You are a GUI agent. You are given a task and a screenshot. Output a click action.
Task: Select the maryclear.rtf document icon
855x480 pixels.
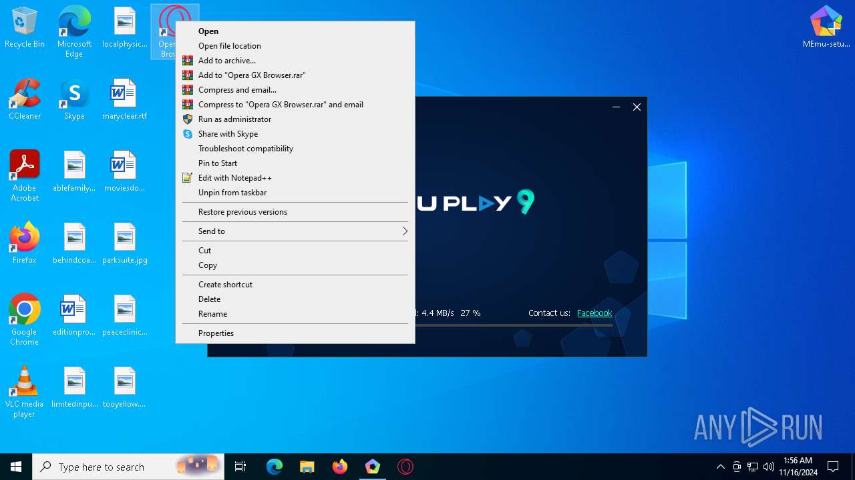[124, 100]
